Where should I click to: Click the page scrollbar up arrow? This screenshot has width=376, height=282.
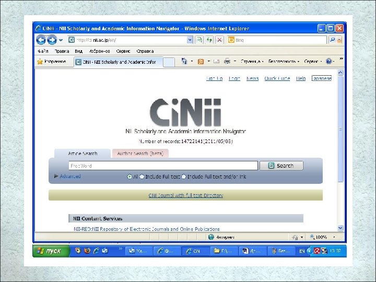point(340,73)
